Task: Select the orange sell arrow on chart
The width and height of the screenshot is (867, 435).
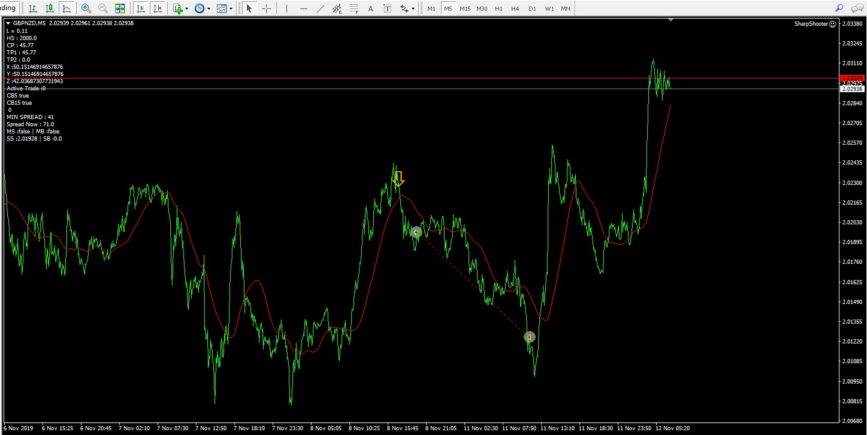Action: click(x=398, y=178)
